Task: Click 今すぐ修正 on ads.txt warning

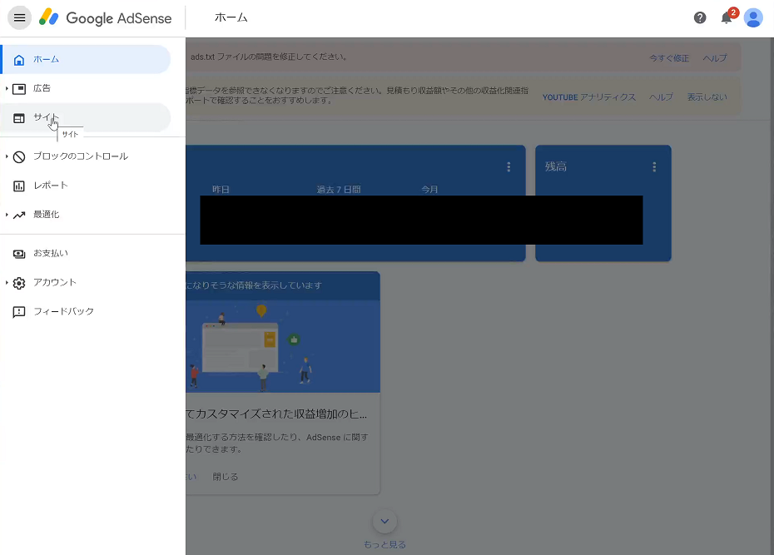Action: [669, 58]
